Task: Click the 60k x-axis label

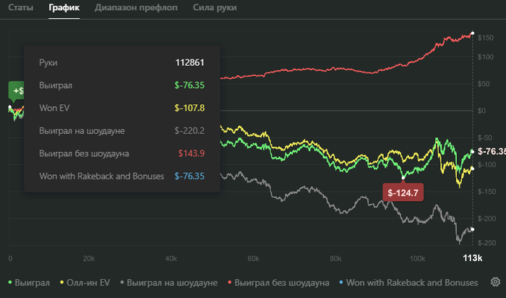Action: point(253,259)
